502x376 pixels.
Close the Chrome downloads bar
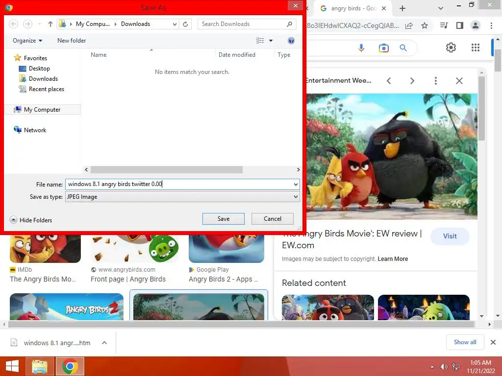coord(493,342)
